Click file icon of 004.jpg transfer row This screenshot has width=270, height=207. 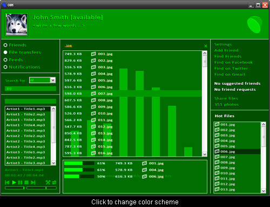coord(144,170)
